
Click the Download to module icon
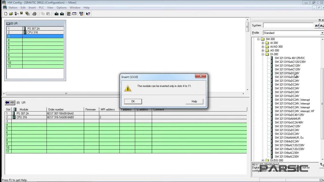point(56,14)
